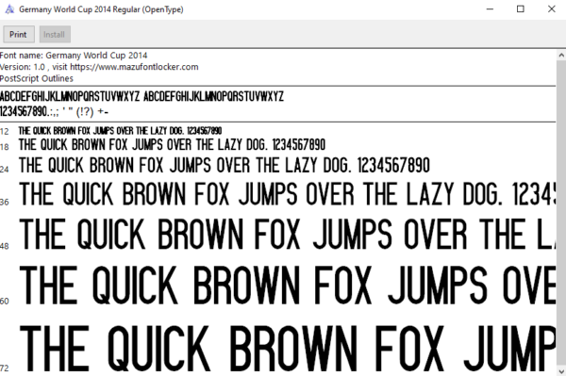Click the 48 point quick brown fox sample
Screen dimensions: 566x376
click(288, 235)
